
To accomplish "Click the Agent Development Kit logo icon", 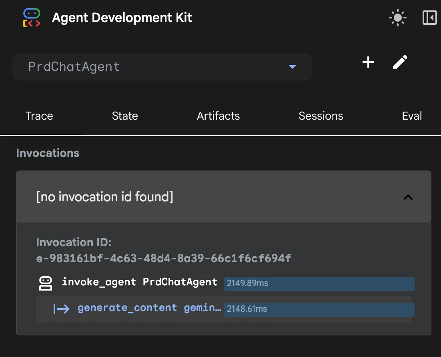I will 32,18.
